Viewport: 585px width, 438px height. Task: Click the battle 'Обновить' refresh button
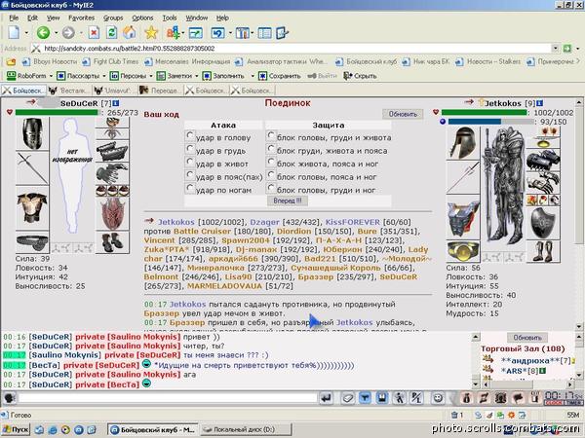tap(403, 114)
